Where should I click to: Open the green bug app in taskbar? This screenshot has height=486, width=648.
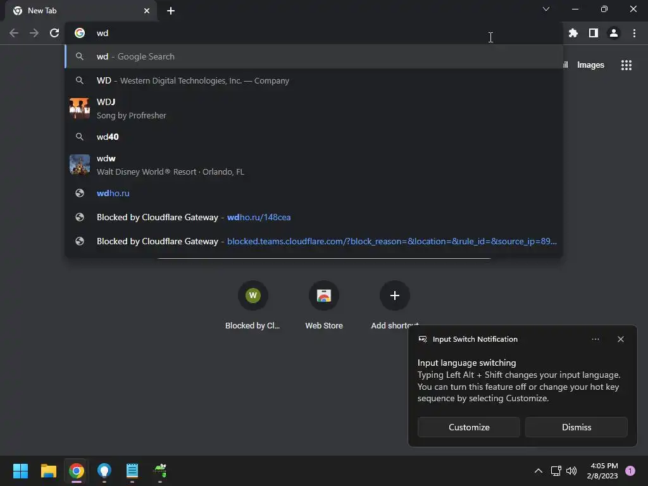pyautogui.click(x=160, y=471)
